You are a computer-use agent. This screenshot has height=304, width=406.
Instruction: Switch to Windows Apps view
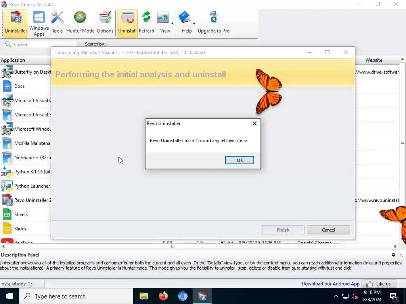[39, 23]
